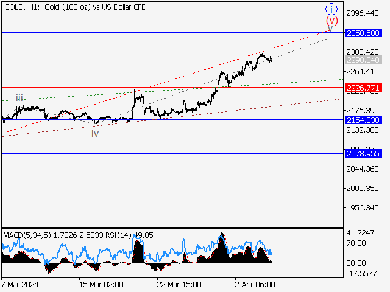The image size is (390, 292).
Task: Select the gray 'v' wave label
Action: (330, 29)
